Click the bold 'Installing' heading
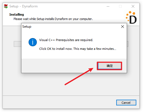 coord(17,15)
